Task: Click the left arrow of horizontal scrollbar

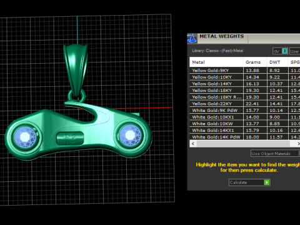Action: (x=193, y=144)
